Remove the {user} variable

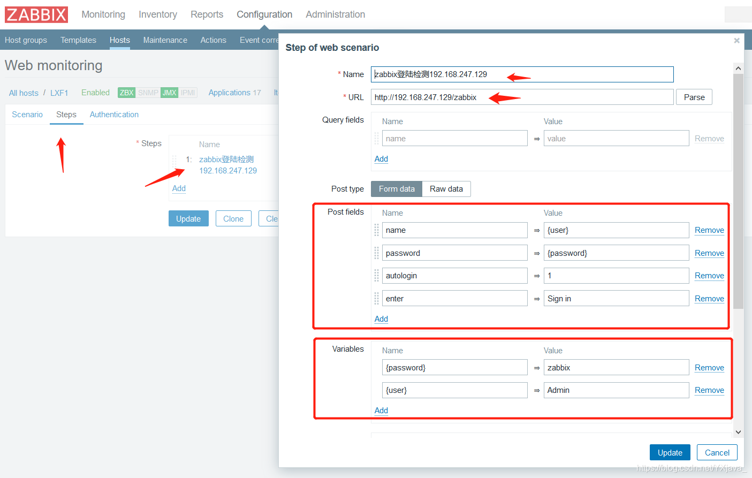[x=709, y=390]
